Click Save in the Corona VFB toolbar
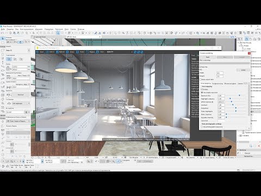261x196 pixels. [40, 52]
